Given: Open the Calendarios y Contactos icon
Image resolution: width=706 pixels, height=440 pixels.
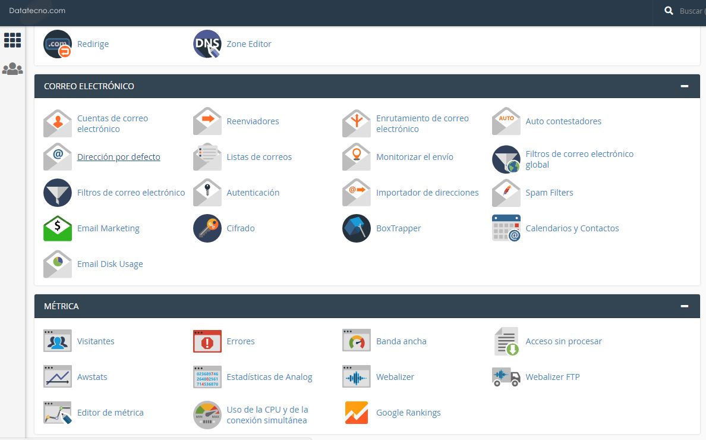Looking at the screenshot, I should 506,228.
